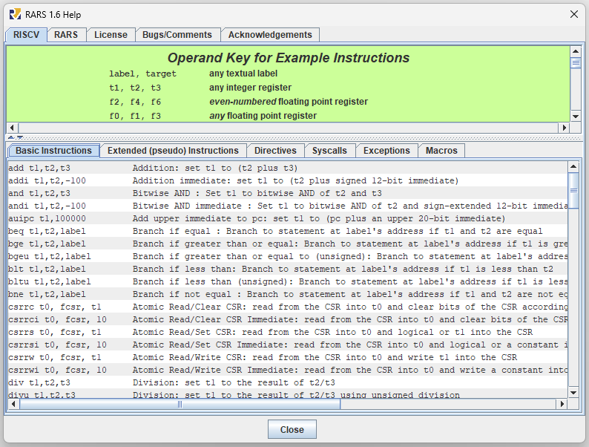Open the Acknowledgements tab

(x=270, y=35)
